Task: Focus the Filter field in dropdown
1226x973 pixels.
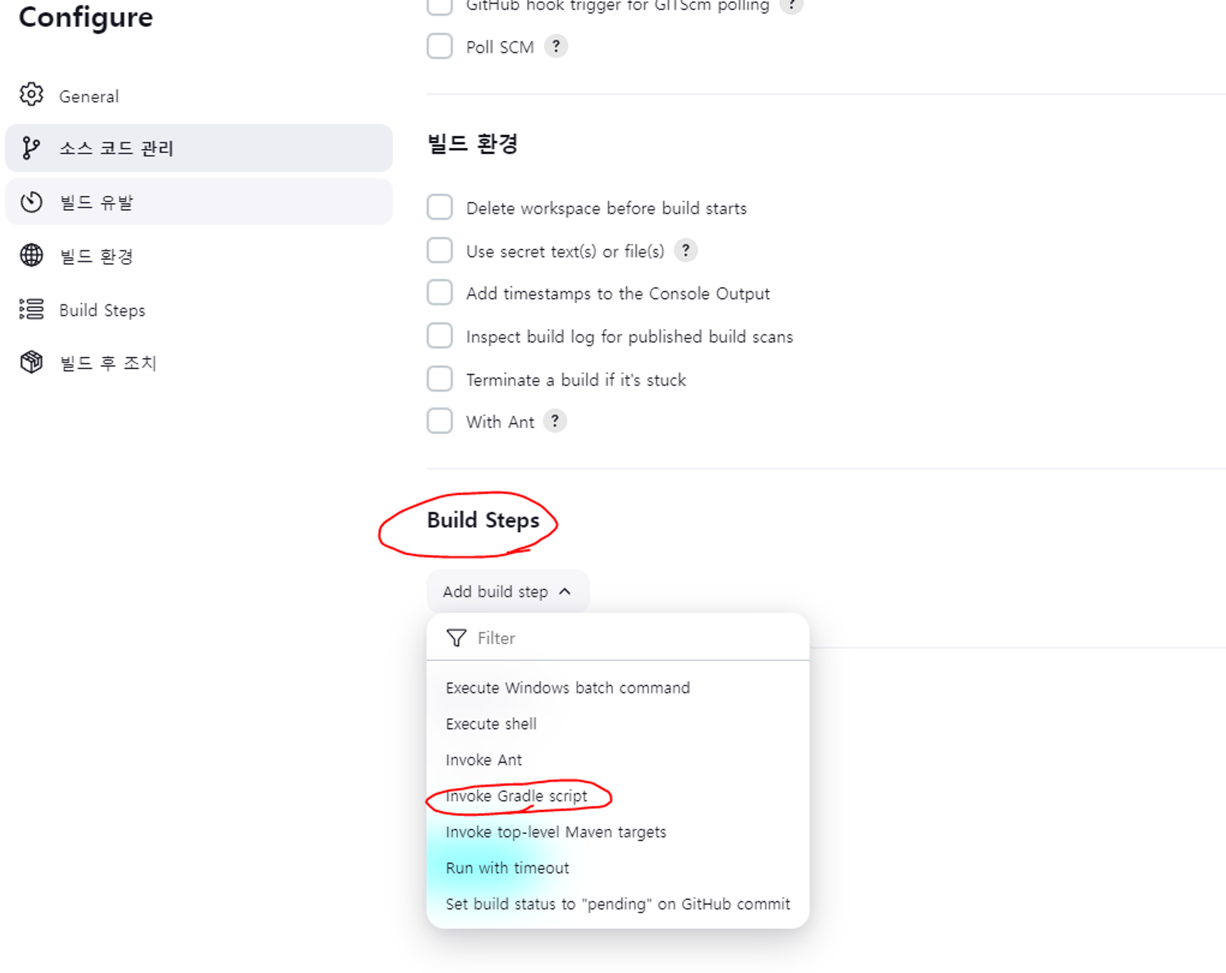Action: point(618,638)
